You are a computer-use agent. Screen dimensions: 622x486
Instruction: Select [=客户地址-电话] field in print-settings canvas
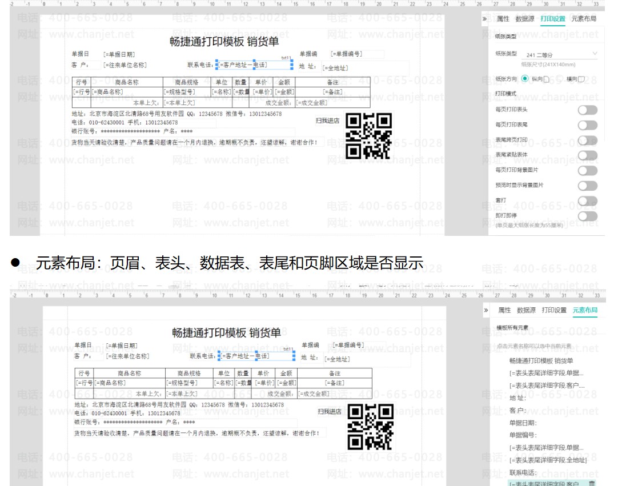point(254,65)
